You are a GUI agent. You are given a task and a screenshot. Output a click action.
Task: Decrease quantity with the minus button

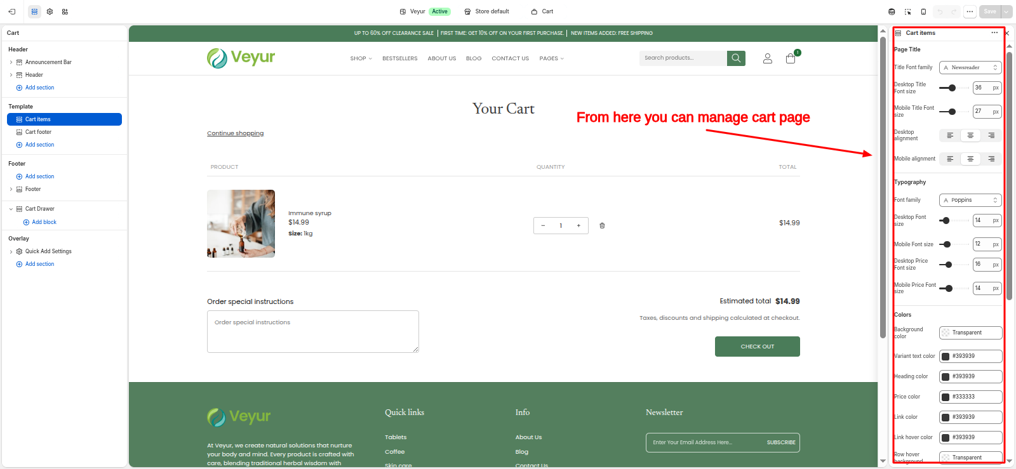tap(543, 225)
